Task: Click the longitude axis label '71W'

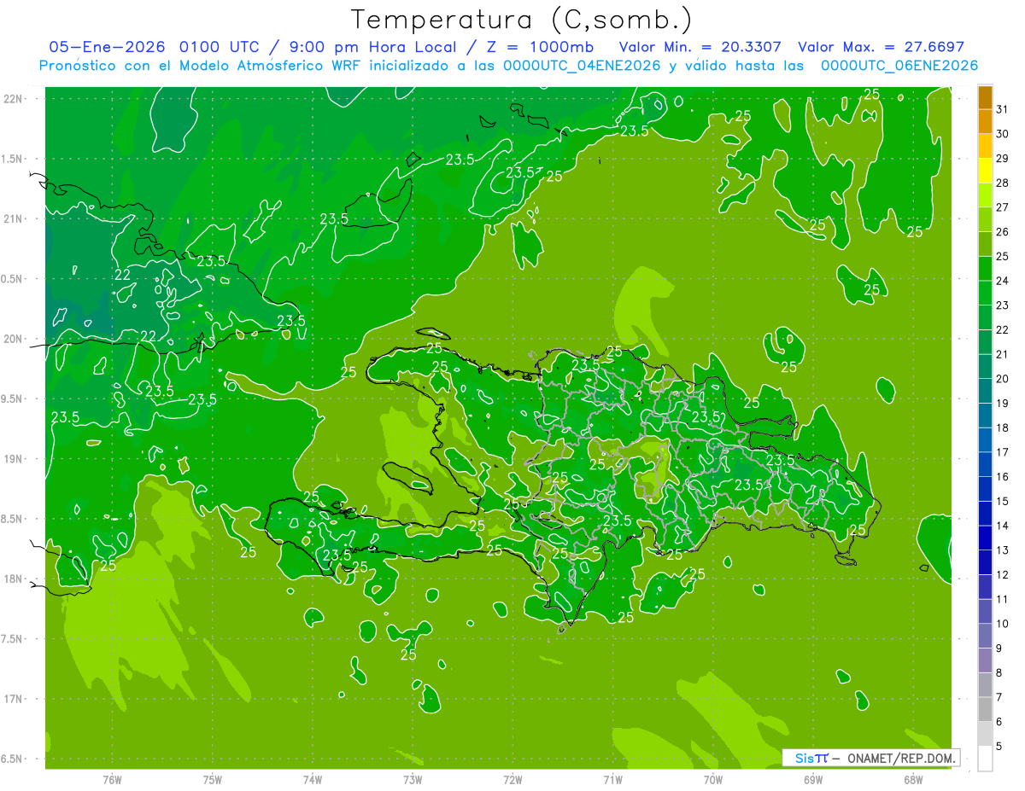Action: [x=612, y=779]
